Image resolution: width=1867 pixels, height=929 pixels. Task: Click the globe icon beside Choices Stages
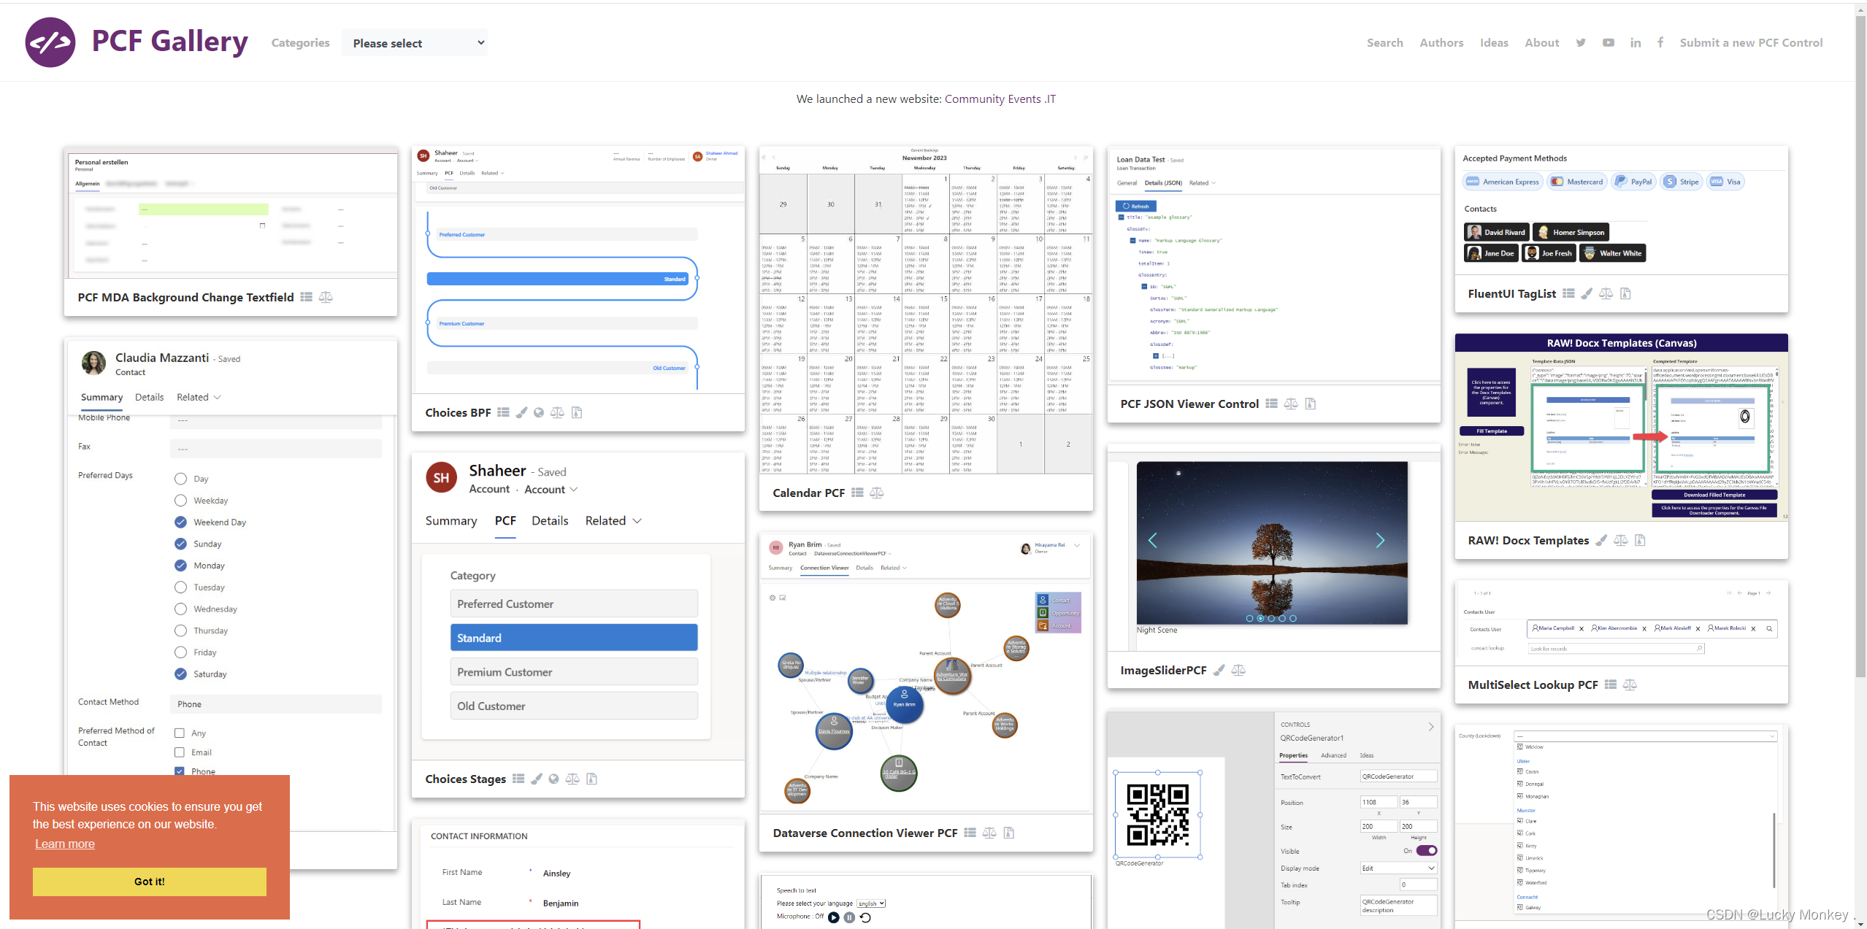(554, 779)
